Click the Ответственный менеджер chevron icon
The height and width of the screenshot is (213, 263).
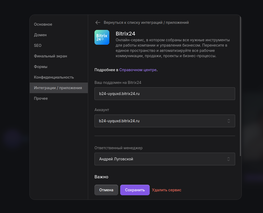pos(228,159)
